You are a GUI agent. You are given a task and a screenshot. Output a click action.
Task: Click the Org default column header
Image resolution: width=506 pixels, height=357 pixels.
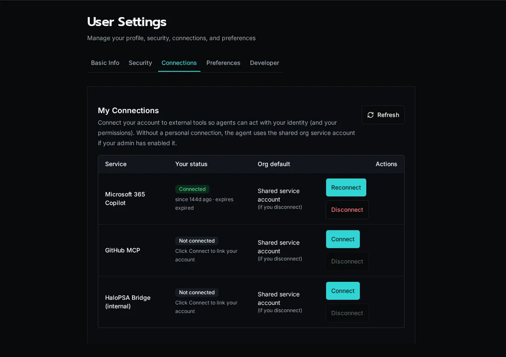point(274,164)
